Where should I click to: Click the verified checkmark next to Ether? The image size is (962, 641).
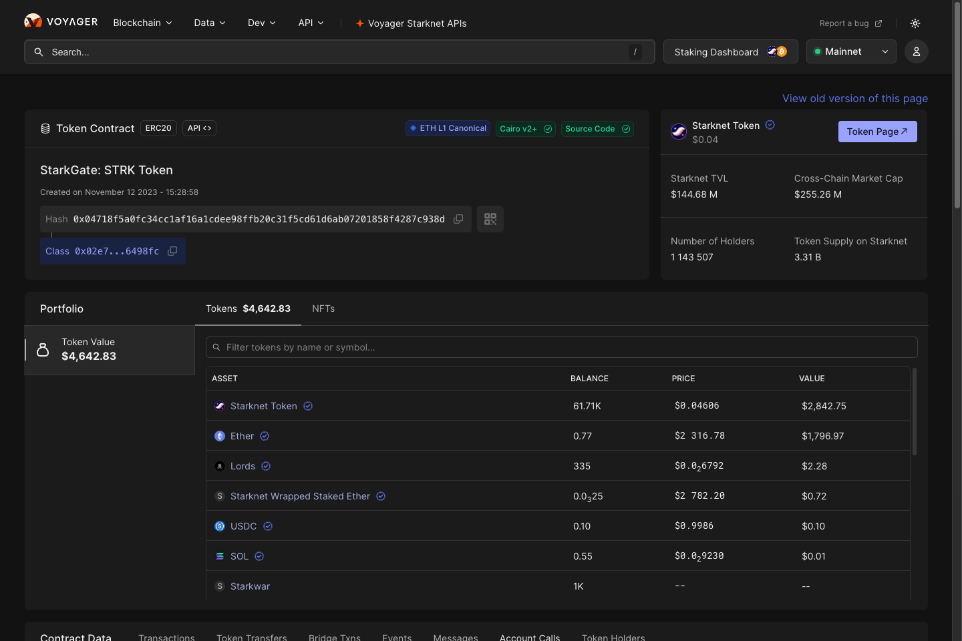coord(265,436)
